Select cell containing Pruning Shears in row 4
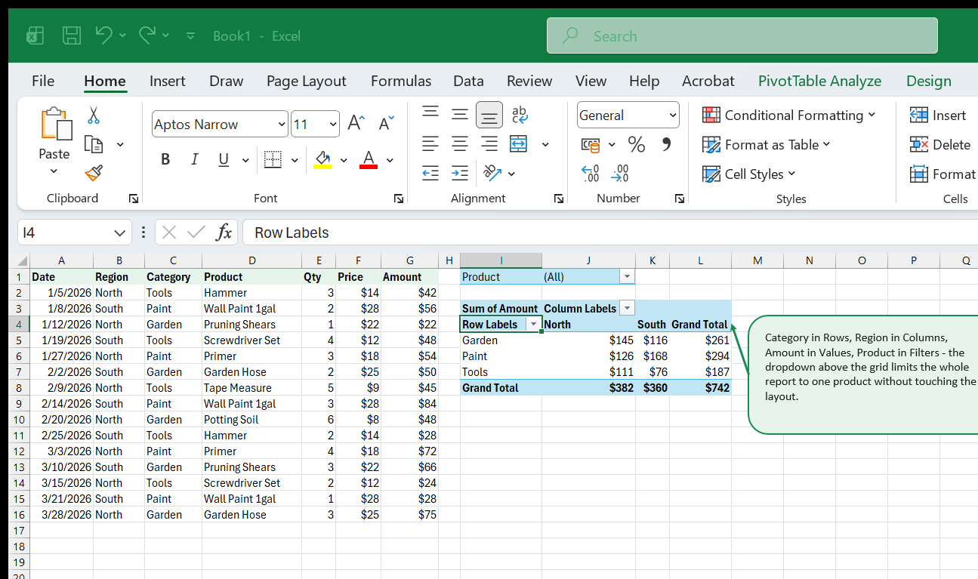The image size is (978, 579). click(x=252, y=325)
